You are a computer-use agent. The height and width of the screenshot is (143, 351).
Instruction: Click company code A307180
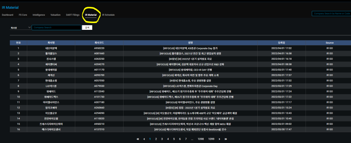[x=99, y=102]
